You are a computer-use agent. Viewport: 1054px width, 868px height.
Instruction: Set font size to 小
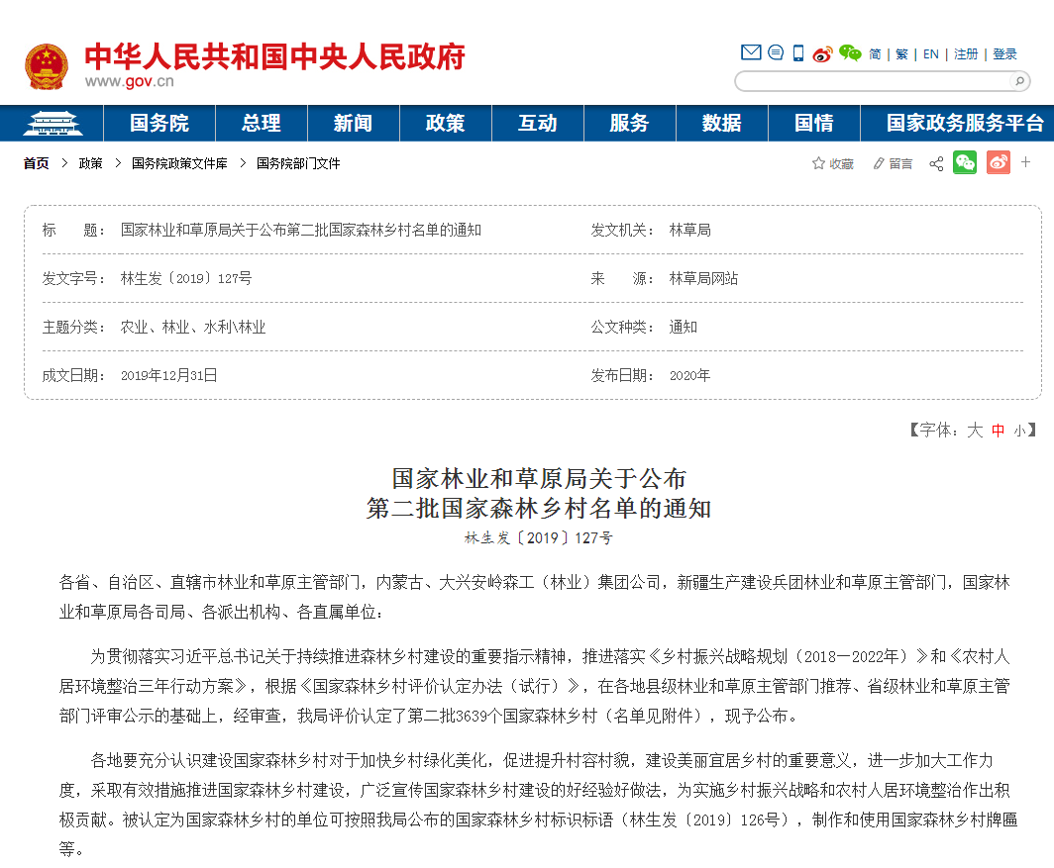click(1019, 431)
